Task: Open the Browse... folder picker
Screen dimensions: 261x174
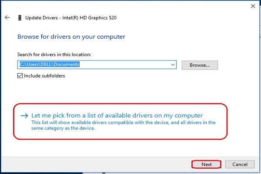Action: click(199, 65)
